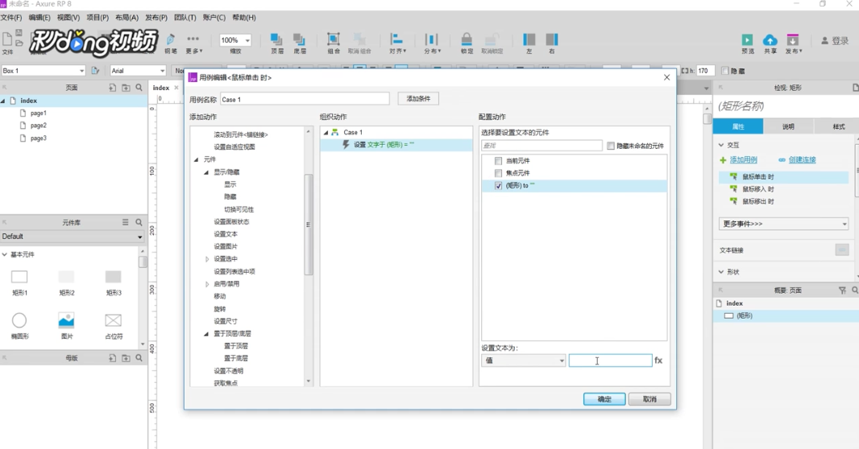Click the Share (共享) cloud icon
Image resolution: width=859 pixels, height=449 pixels.
(x=770, y=40)
